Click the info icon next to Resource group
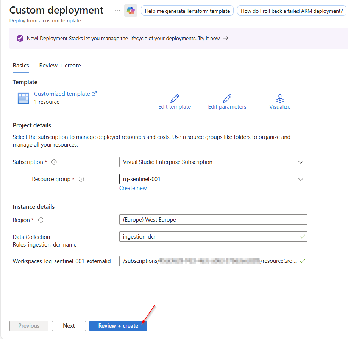This screenshot has height=339, width=348. (x=81, y=179)
